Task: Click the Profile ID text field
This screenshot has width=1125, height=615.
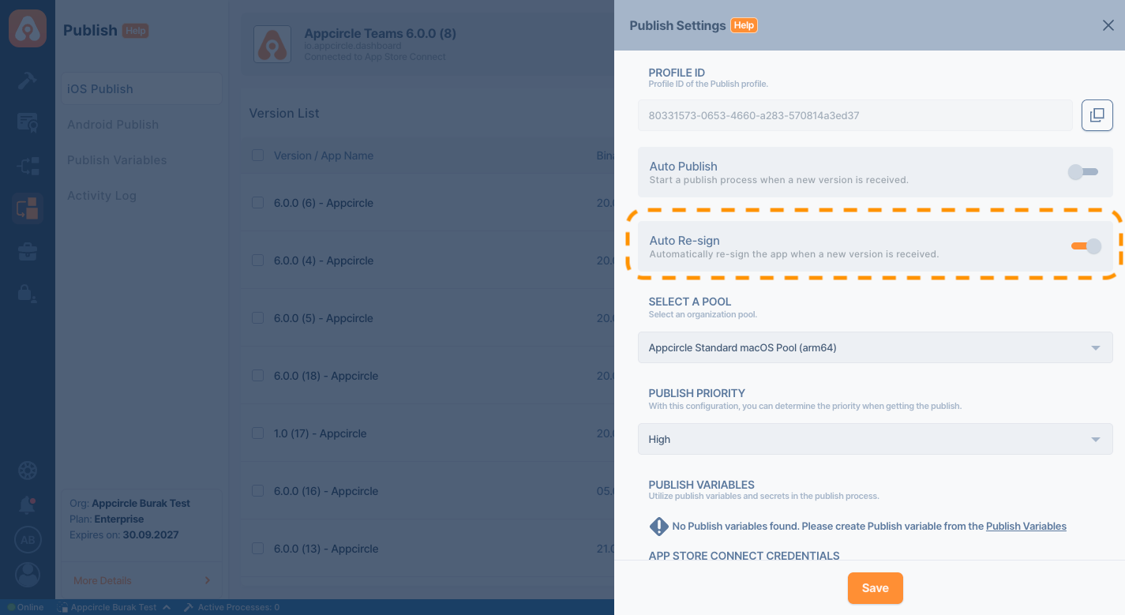Action: coord(854,115)
